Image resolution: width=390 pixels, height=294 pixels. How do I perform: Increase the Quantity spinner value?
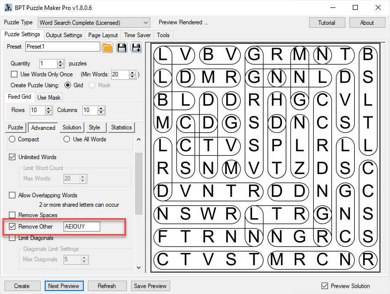click(61, 61)
